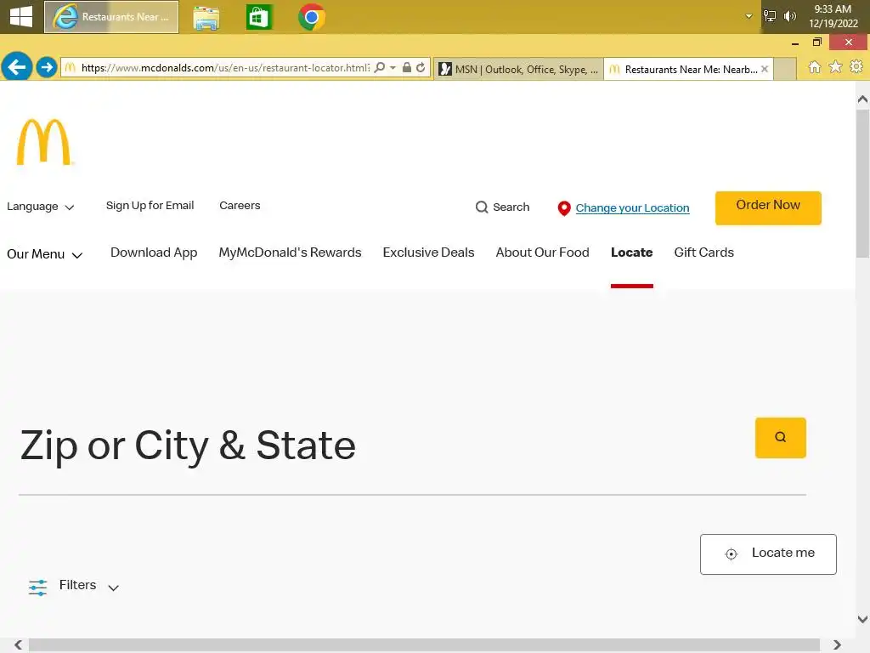
Task: Click the Search text link in header
Action: pyautogui.click(x=511, y=207)
